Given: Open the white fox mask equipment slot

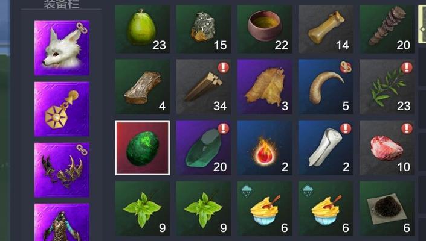Looking at the screenshot, I should pos(62,48).
